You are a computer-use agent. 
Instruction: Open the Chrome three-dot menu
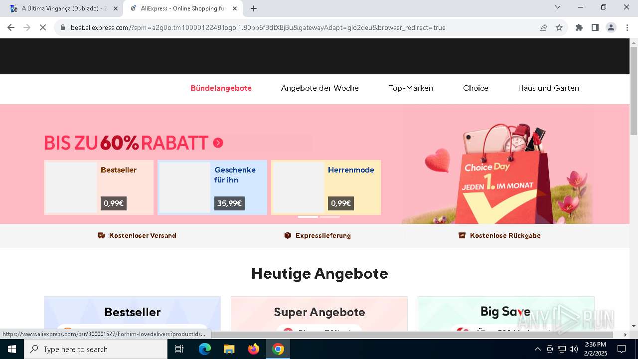(x=627, y=27)
